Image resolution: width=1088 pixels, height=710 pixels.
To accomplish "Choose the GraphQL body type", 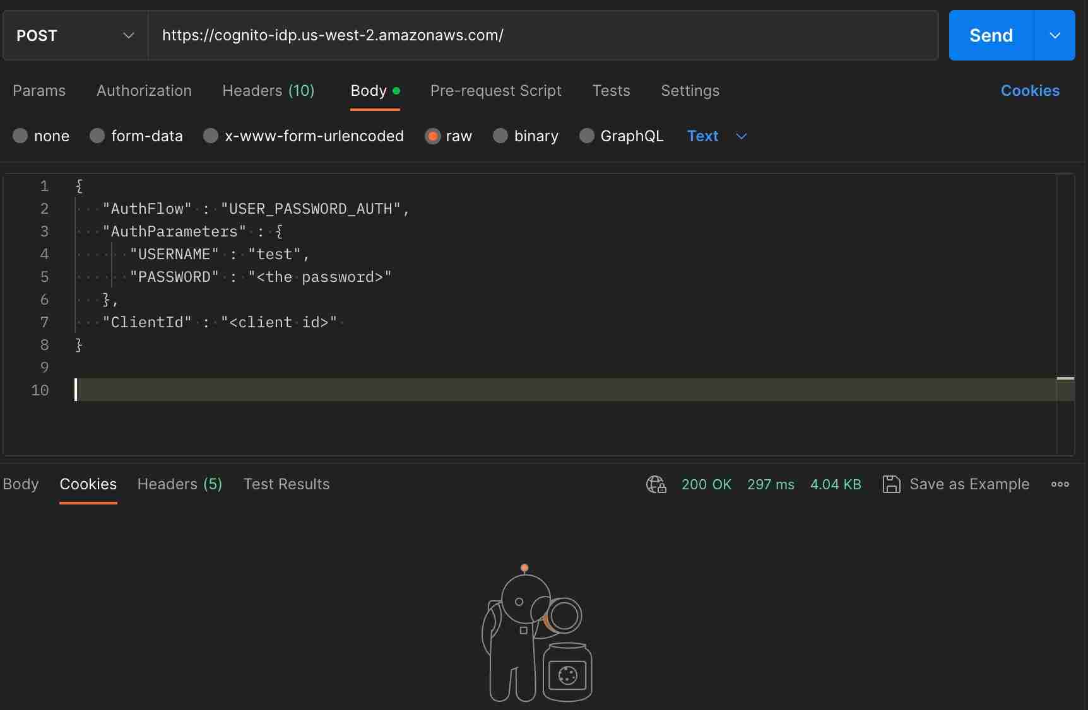I will (587, 136).
